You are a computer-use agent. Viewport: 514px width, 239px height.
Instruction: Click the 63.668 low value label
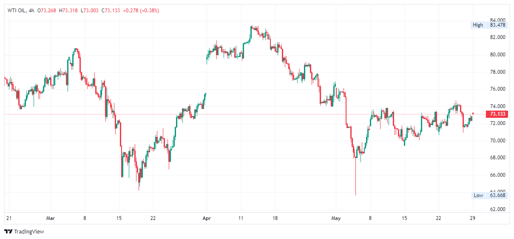(497, 195)
